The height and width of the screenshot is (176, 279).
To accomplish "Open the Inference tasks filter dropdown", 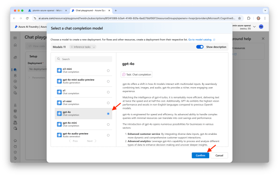I will [83, 47].
